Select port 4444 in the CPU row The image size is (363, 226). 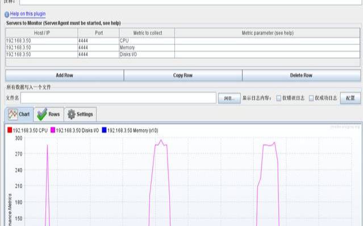(99, 41)
